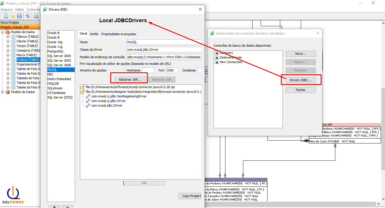Expand the Tabelda de Fato node
Image resolution: width=385 pixels, height=208 pixels.
pos(8,78)
